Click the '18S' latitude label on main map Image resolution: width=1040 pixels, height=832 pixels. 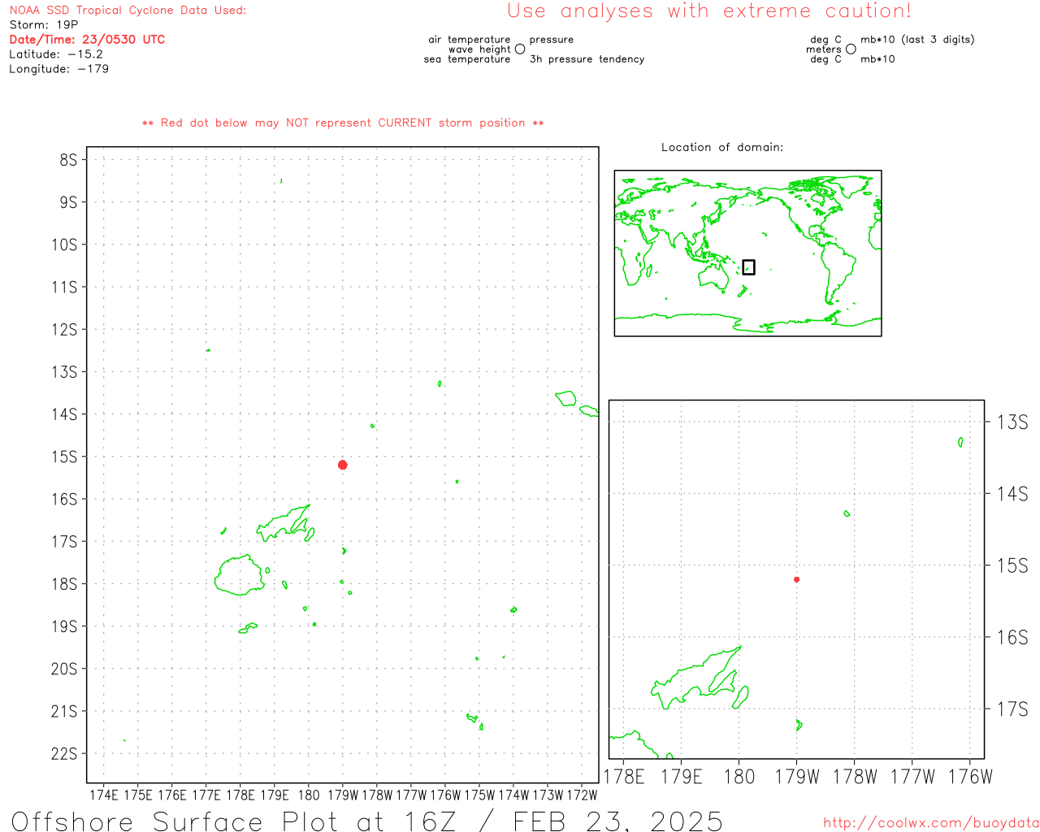coord(64,584)
